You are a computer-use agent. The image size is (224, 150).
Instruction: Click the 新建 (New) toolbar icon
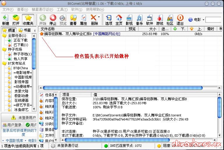click(6, 20)
